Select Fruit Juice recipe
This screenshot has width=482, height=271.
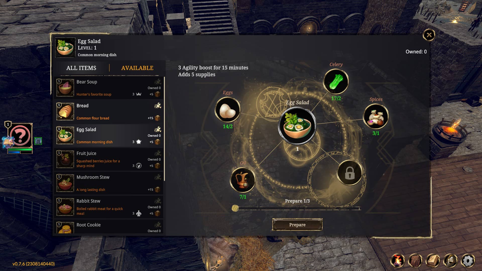point(109,159)
